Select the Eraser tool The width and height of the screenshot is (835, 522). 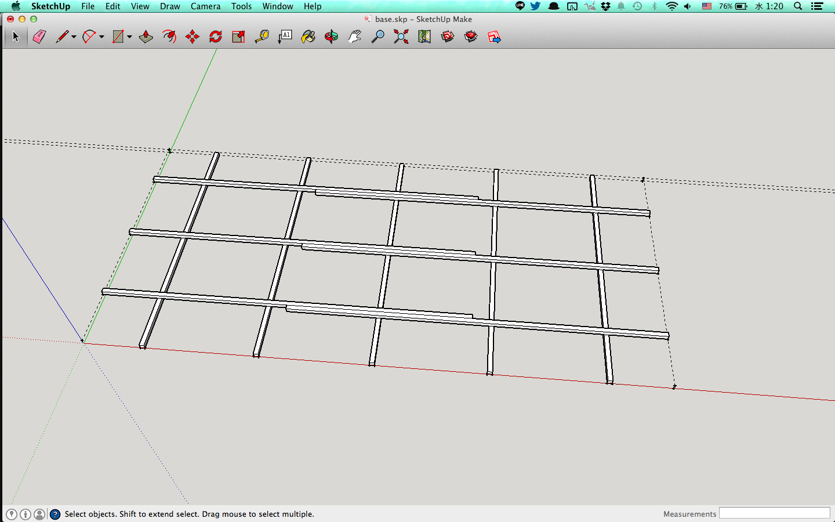39,37
